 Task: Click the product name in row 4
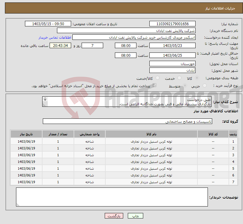(151, 162)
